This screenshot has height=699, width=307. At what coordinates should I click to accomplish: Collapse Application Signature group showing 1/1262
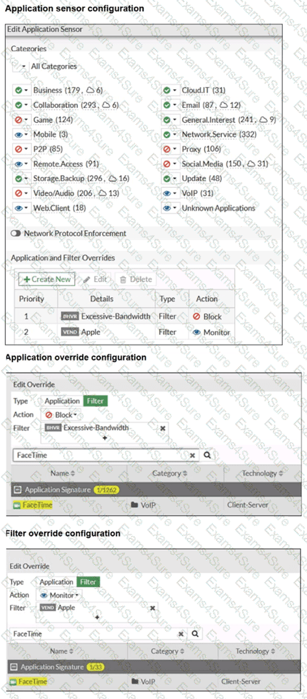(x=17, y=490)
